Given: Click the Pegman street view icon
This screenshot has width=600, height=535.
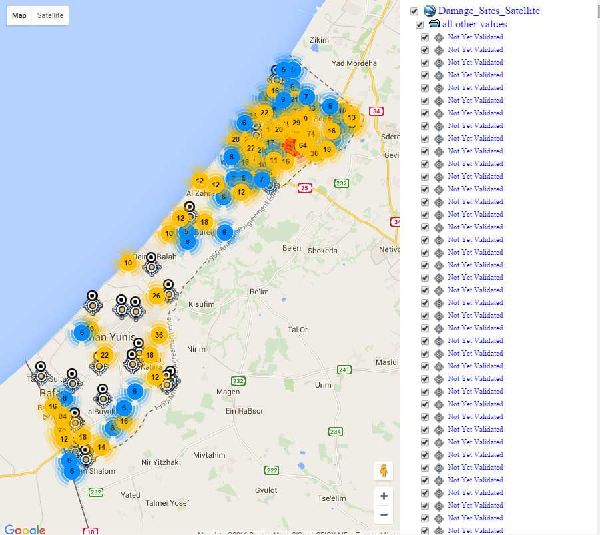Looking at the screenshot, I should coord(384,470).
